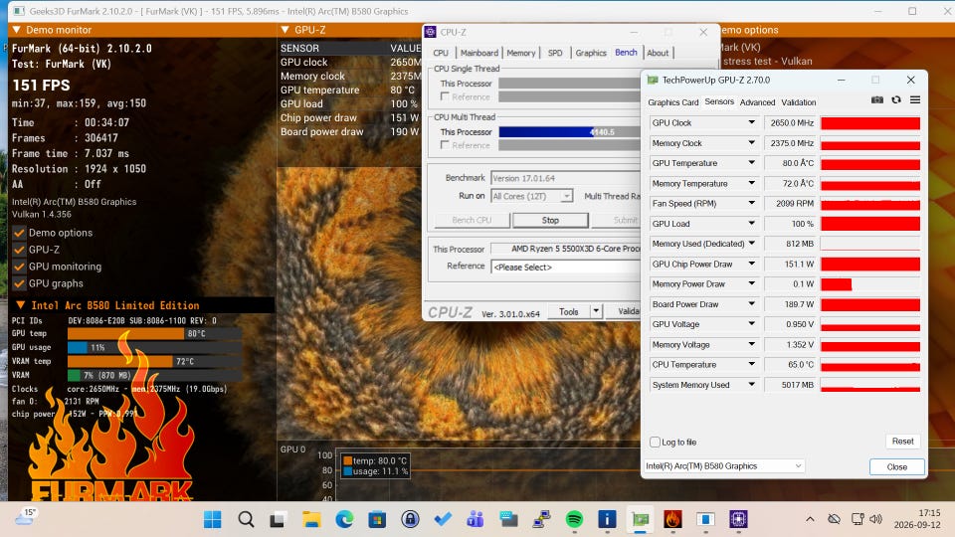The height and width of the screenshot is (537, 955).
Task: Open the blue checkmark To Do app
Action: (443, 519)
